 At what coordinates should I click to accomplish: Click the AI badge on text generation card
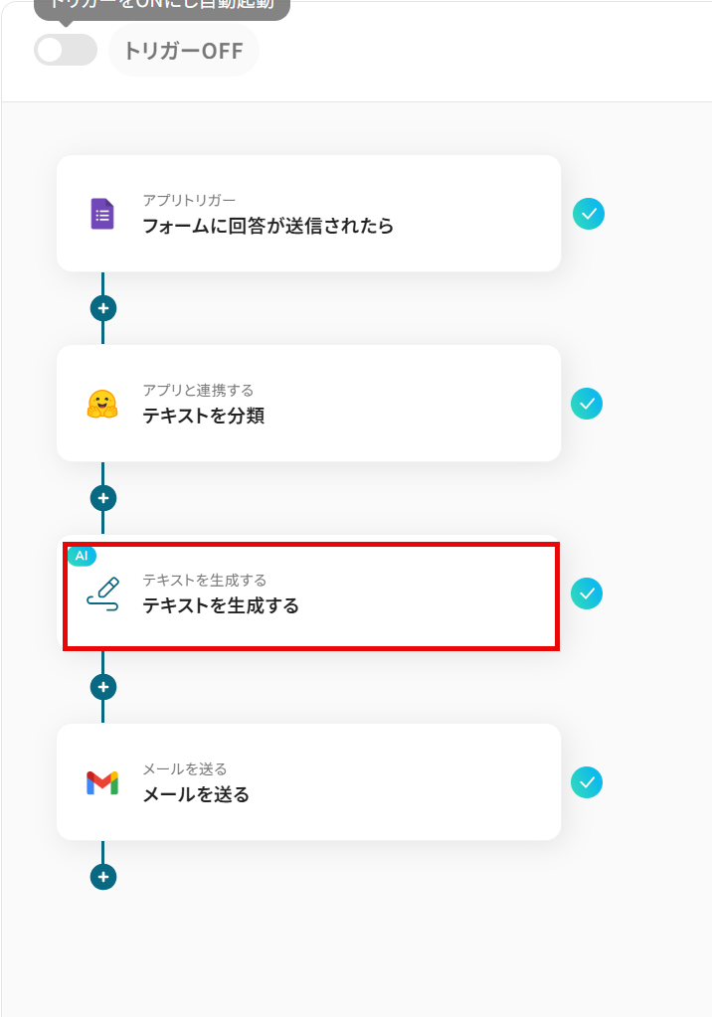[82, 556]
